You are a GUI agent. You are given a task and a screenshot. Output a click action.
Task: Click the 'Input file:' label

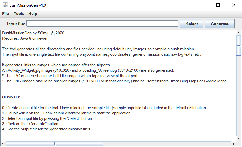point(16,24)
